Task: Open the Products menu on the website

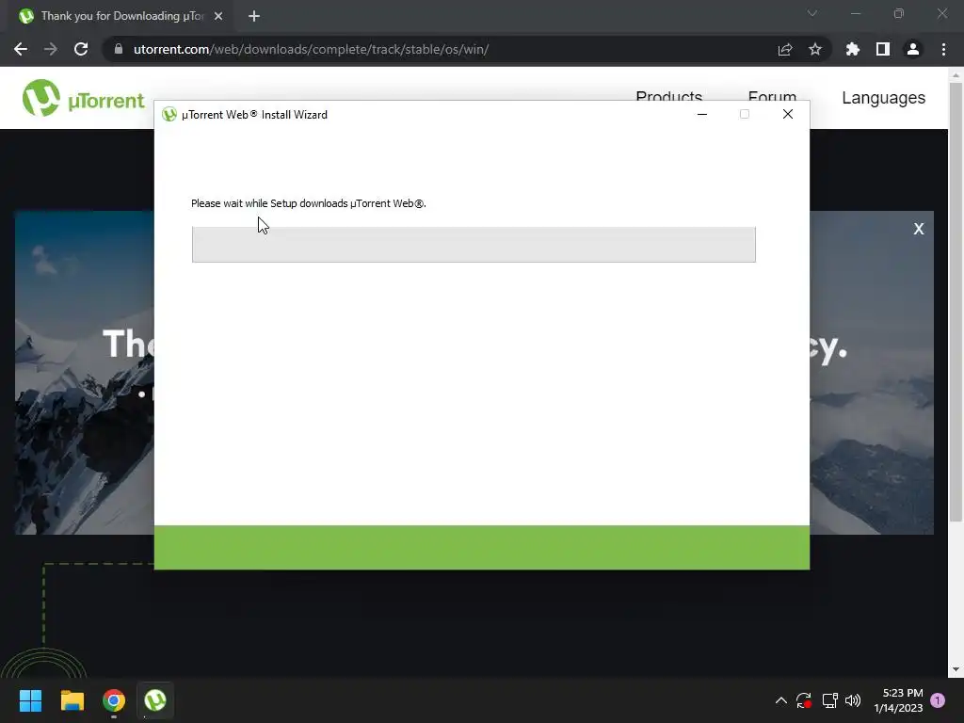Action: (x=669, y=96)
